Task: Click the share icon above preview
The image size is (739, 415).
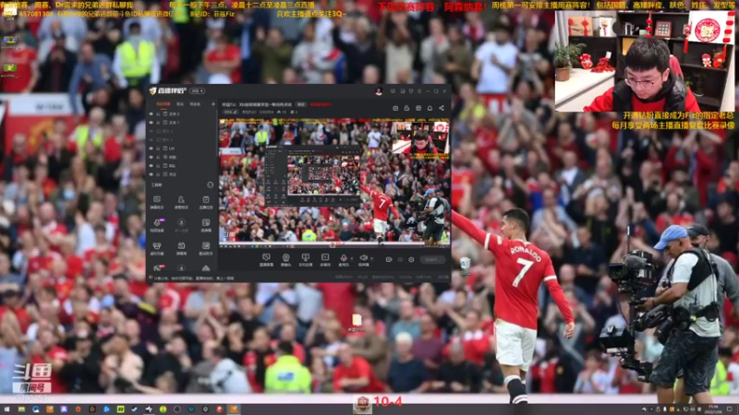Action: pos(442,108)
